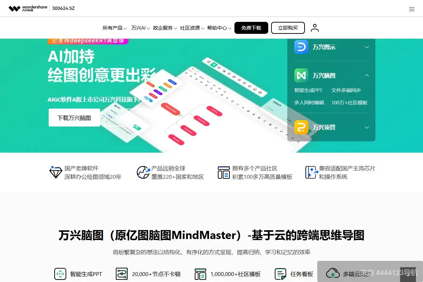Expand the 万兴图示 panel chevron
The height and width of the screenshot is (282, 423).
coord(367,47)
